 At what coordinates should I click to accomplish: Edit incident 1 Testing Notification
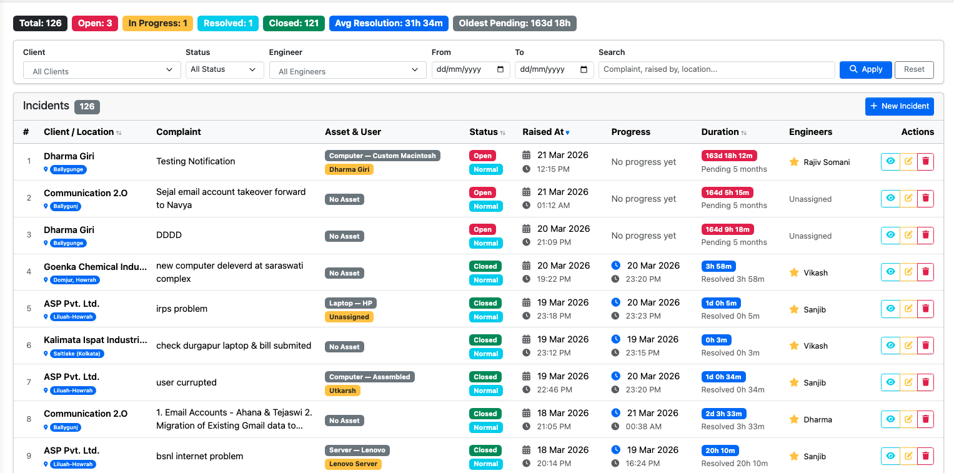pos(908,161)
